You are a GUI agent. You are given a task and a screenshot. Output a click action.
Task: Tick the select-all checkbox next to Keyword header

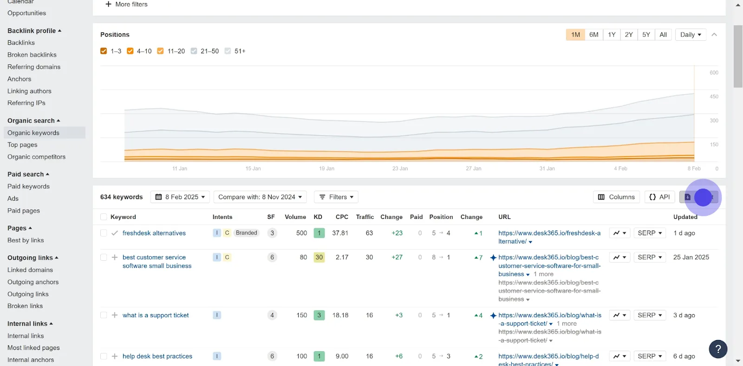pos(104,217)
